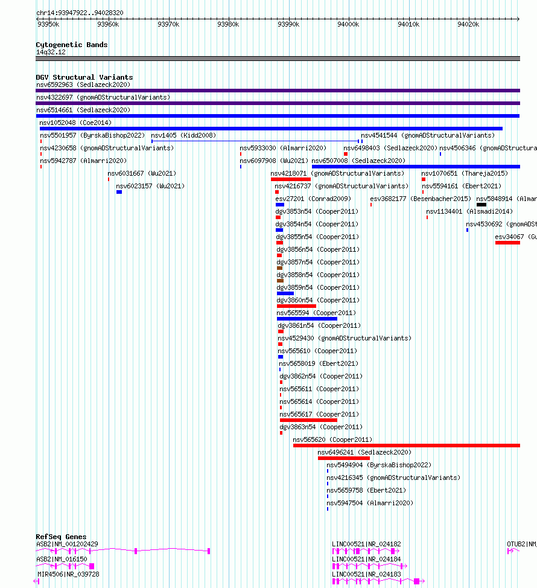Click the nsv5659758 (Ebert2021) label
This screenshot has height=588, width=537.
pos(366,490)
